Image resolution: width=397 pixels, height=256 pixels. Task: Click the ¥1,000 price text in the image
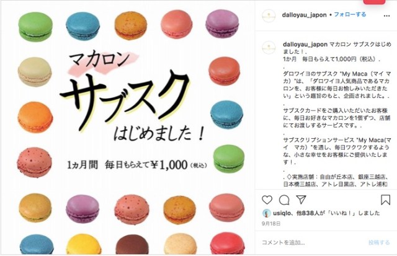(x=169, y=165)
